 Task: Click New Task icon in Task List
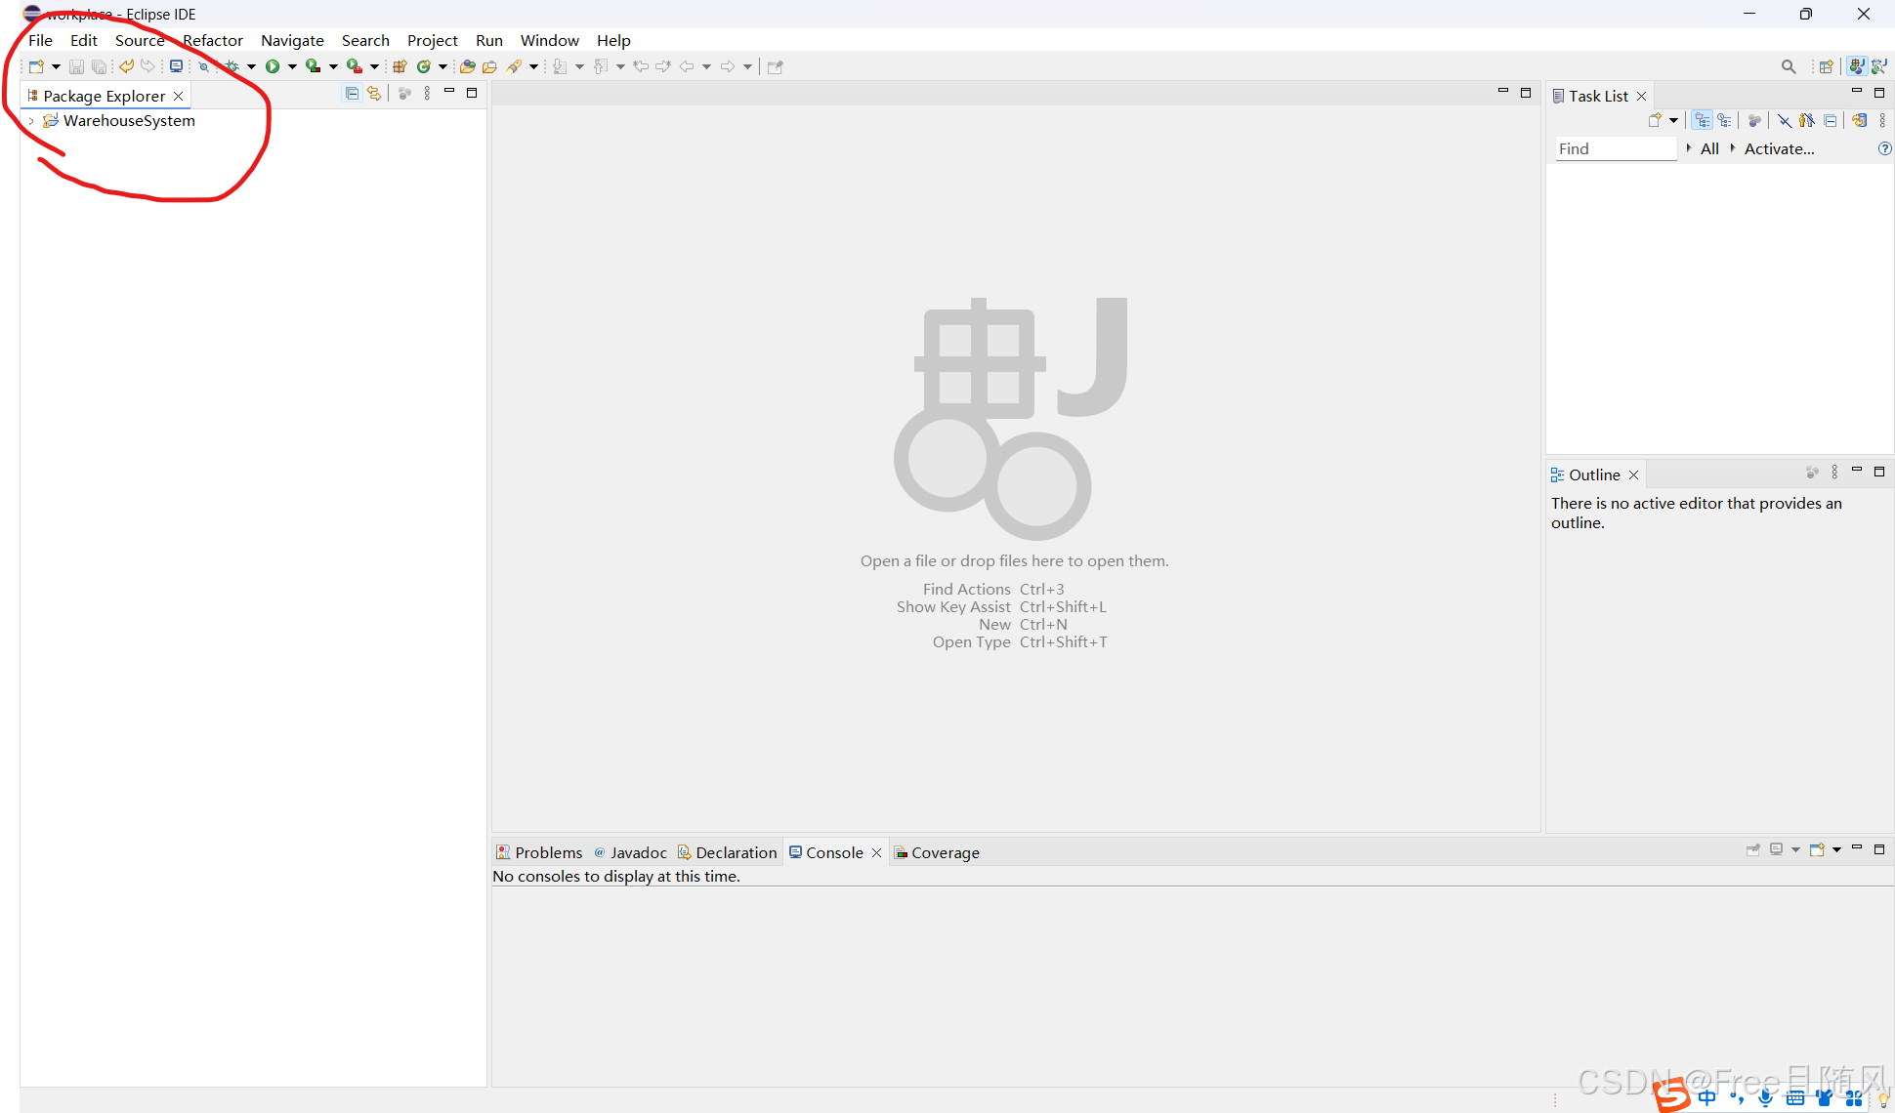click(x=1655, y=120)
